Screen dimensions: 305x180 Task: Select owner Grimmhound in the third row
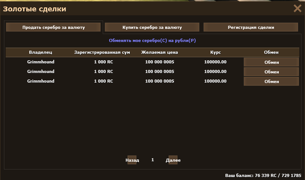[x=41, y=81]
